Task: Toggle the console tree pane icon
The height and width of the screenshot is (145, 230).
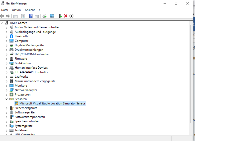Action: (x=15, y=16)
